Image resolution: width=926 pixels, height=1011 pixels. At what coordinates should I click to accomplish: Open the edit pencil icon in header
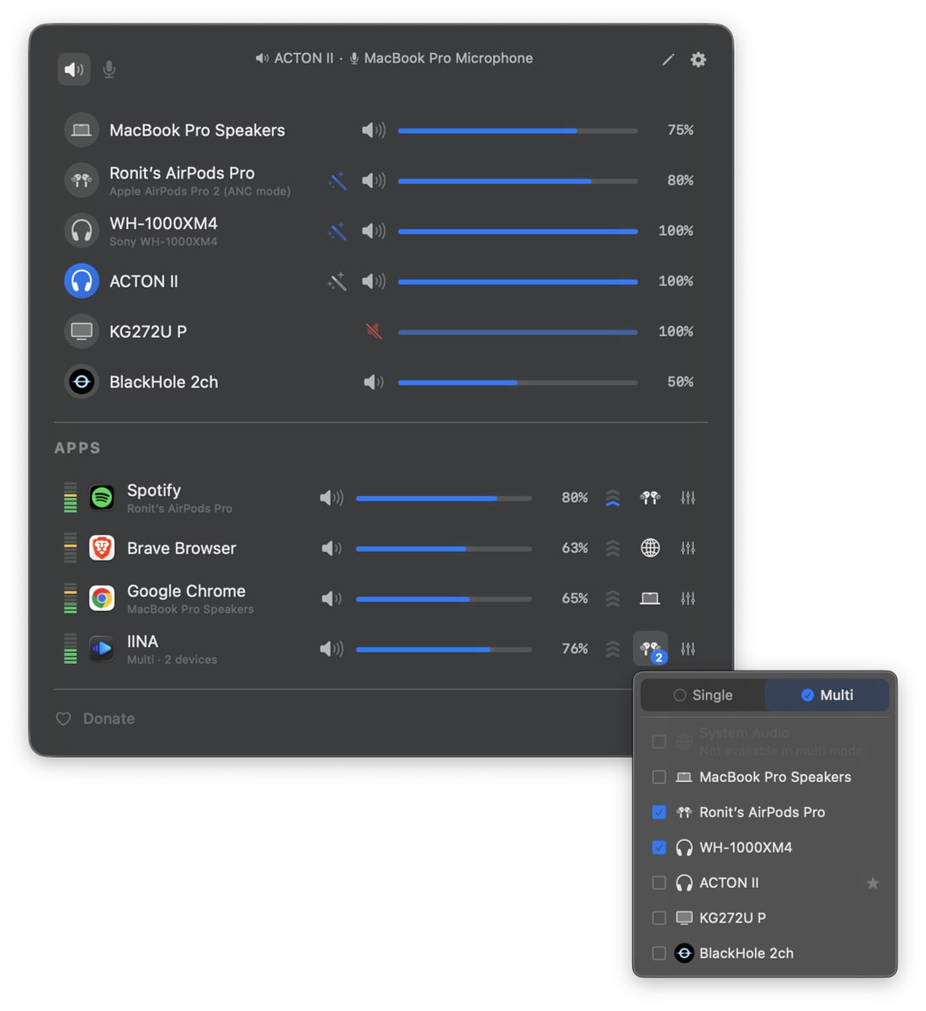click(x=668, y=60)
